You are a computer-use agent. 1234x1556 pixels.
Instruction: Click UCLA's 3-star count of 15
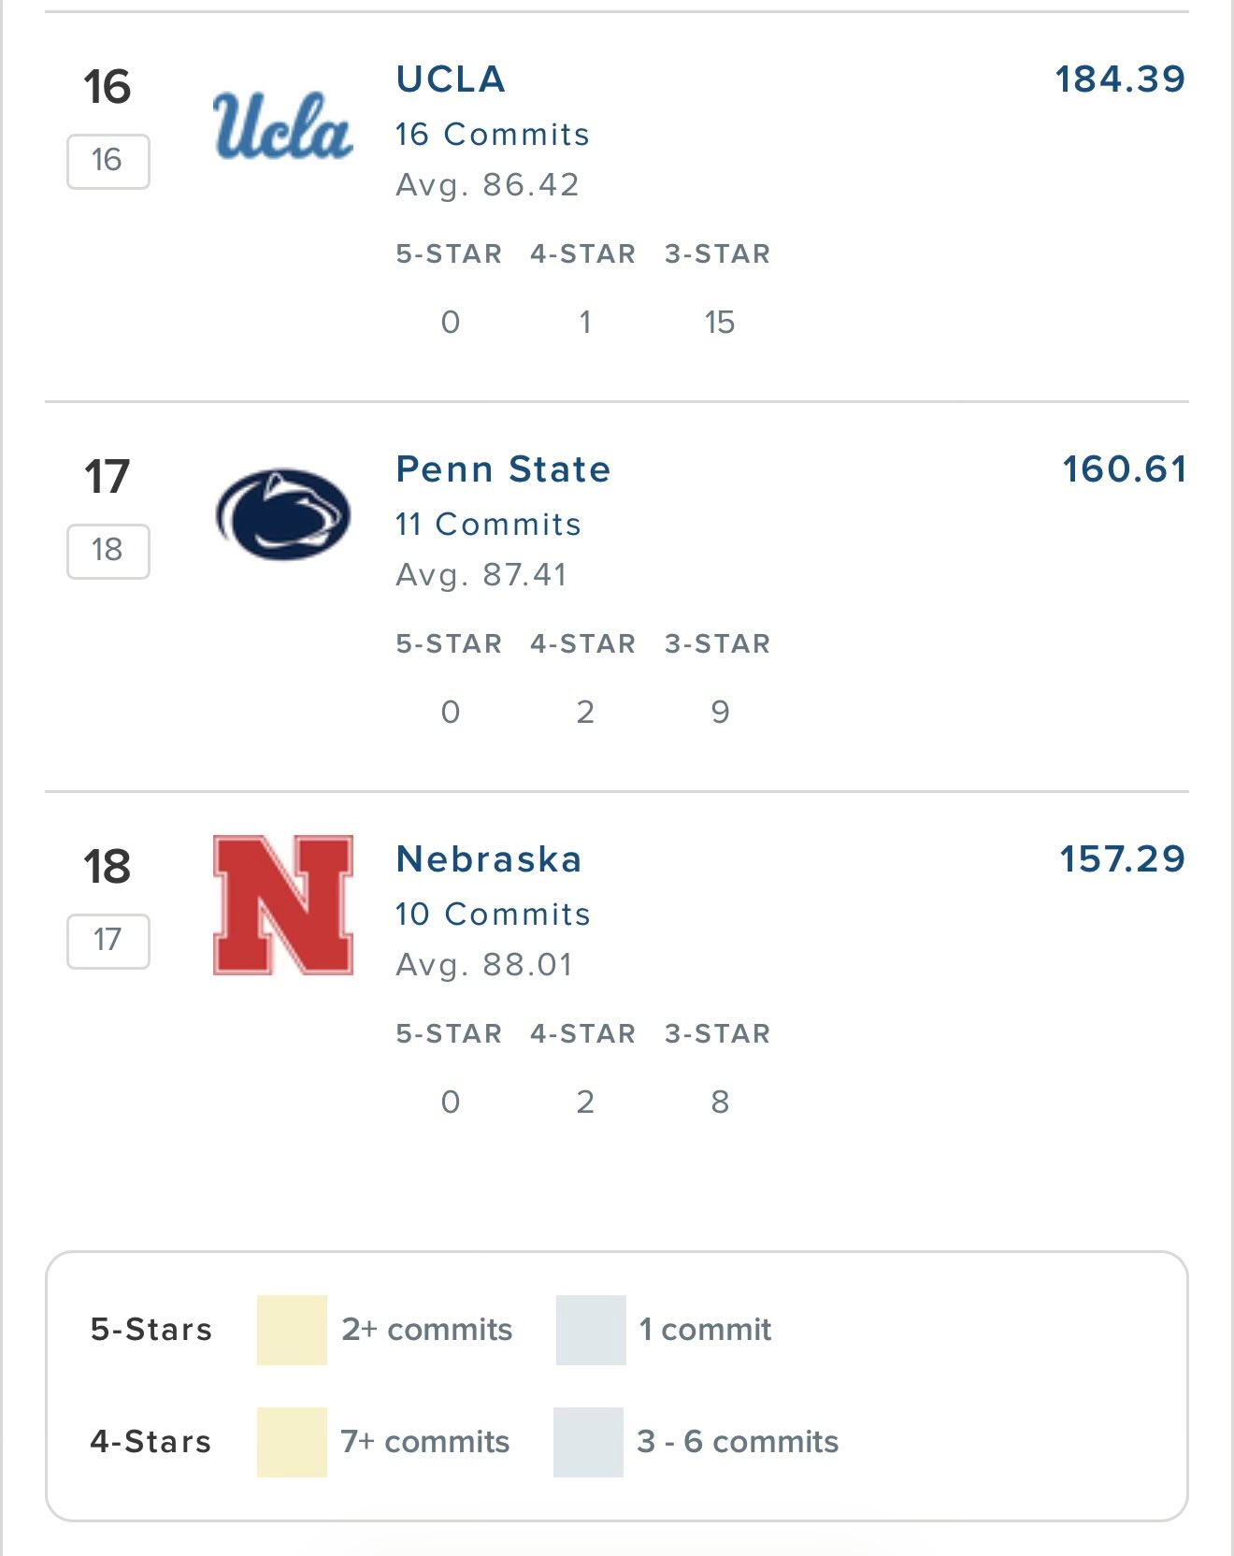point(719,323)
